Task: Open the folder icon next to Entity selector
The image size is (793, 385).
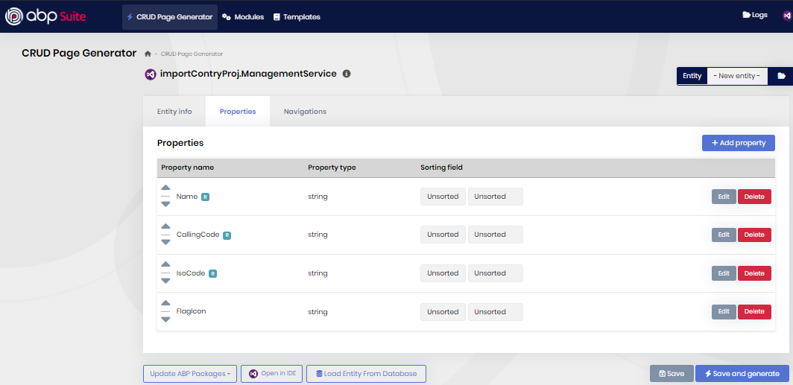Action: coord(781,76)
